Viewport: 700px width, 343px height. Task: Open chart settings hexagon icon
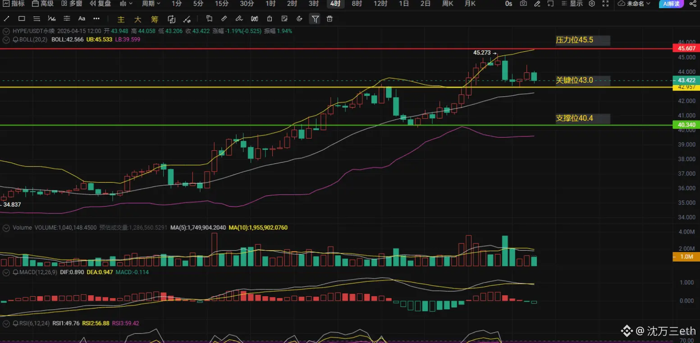pyautogui.click(x=592, y=4)
